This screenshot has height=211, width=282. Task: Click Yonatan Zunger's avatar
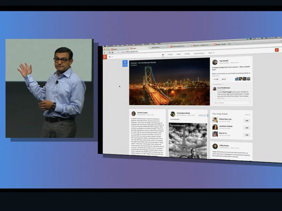pos(133,113)
